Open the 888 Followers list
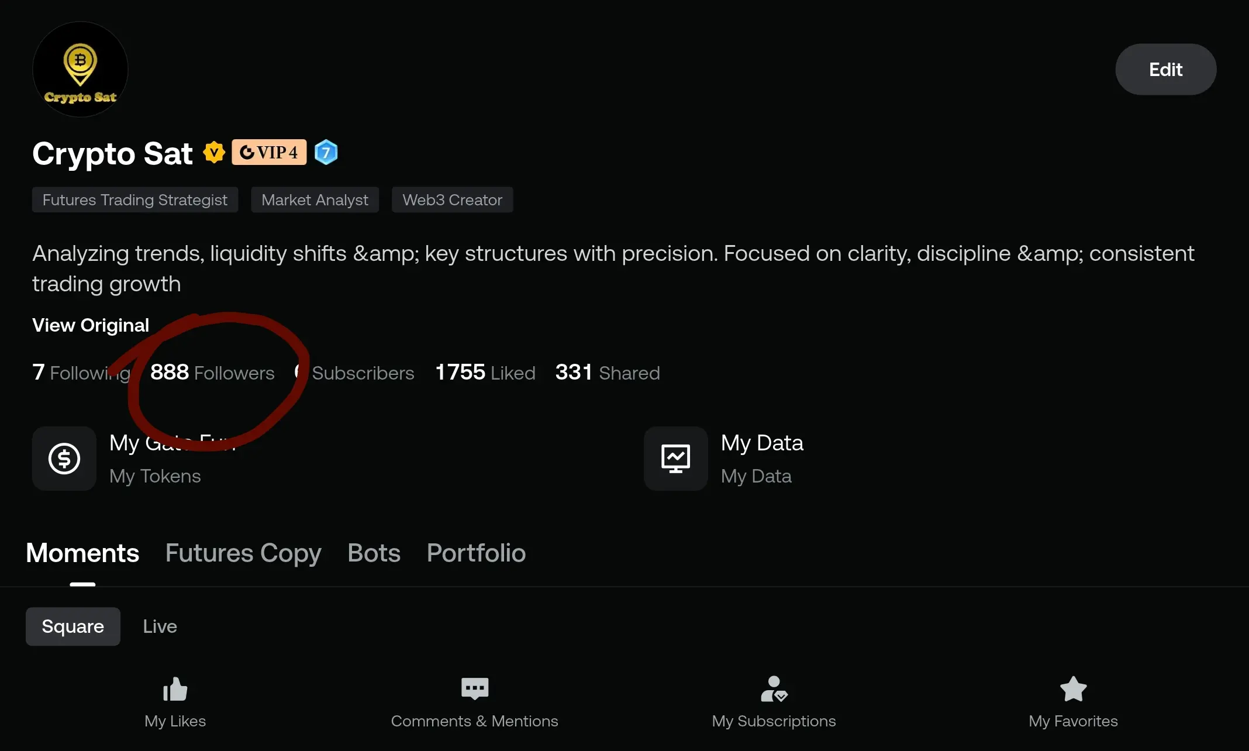Image resolution: width=1249 pixels, height=751 pixels. pos(212,373)
